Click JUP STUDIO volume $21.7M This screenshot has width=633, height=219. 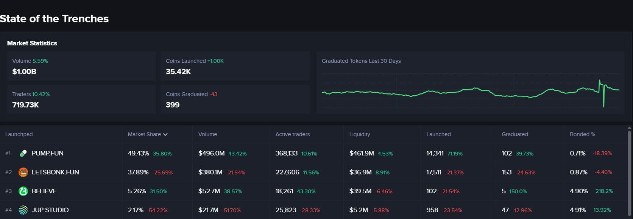pos(208,210)
